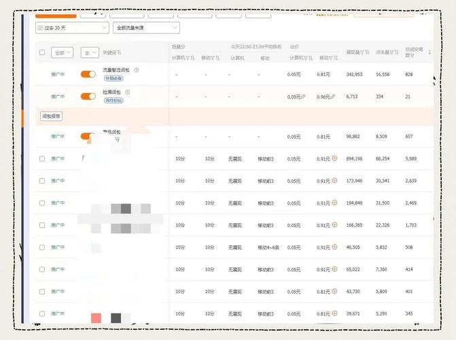Screen dimensions: 456x340
Task: Click 86,254 clicks value
Action: coord(383,158)
